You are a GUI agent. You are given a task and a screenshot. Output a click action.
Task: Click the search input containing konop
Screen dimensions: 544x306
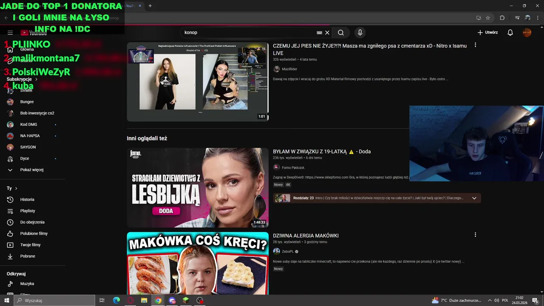pyautogui.click(x=249, y=32)
